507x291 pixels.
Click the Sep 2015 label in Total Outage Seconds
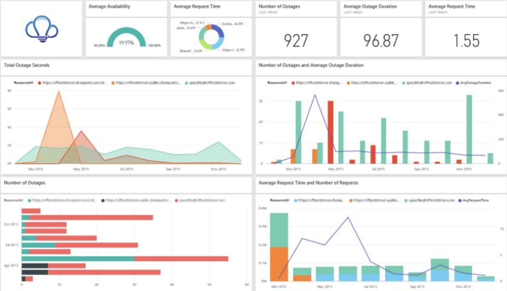(173, 169)
